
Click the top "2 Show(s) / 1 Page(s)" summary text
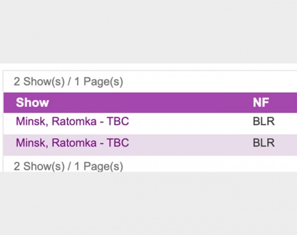(68, 82)
